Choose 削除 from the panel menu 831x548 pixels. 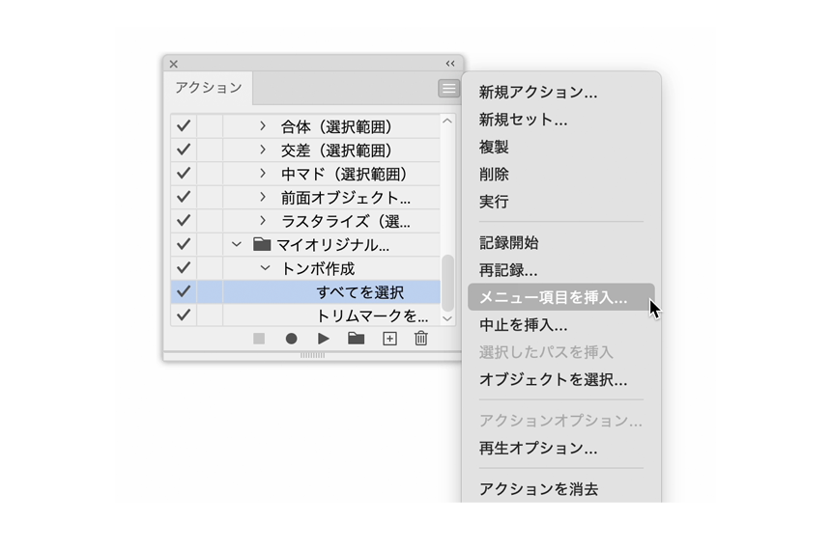pyautogui.click(x=494, y=175)
